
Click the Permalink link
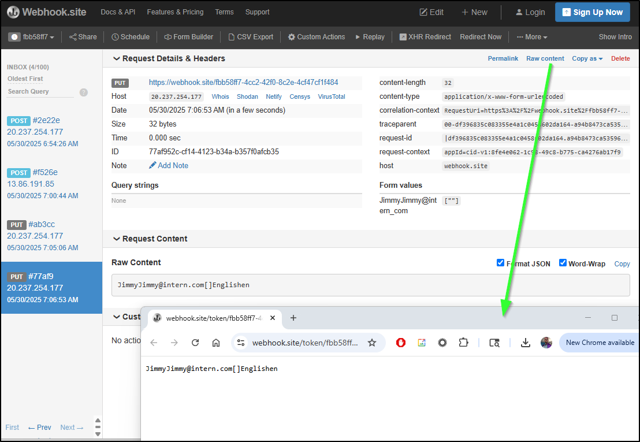tap(503, 58)
